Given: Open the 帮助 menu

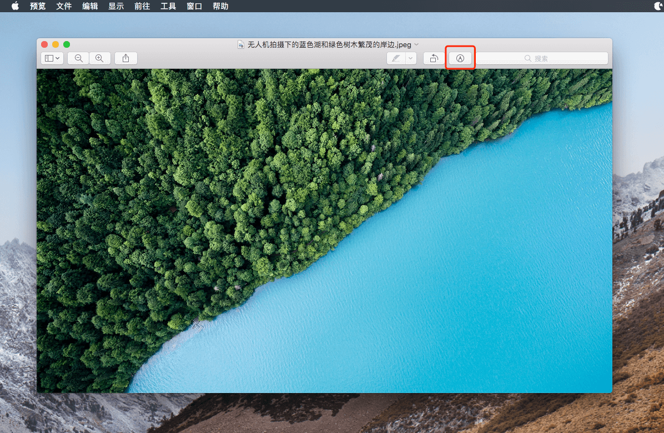Looking at the screenshot, I should (220, 6).
